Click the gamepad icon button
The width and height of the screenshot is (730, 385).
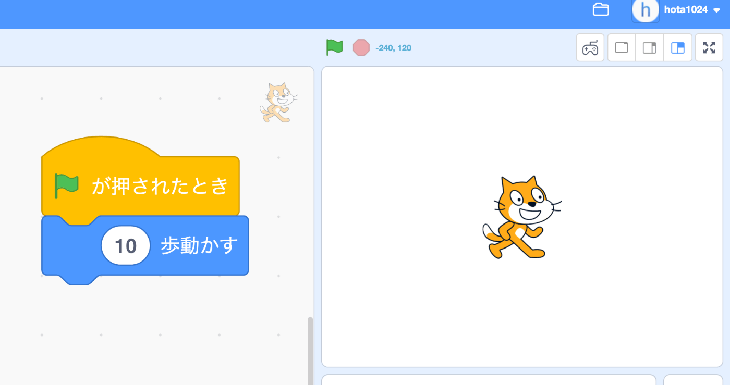[x=590, y=48]
